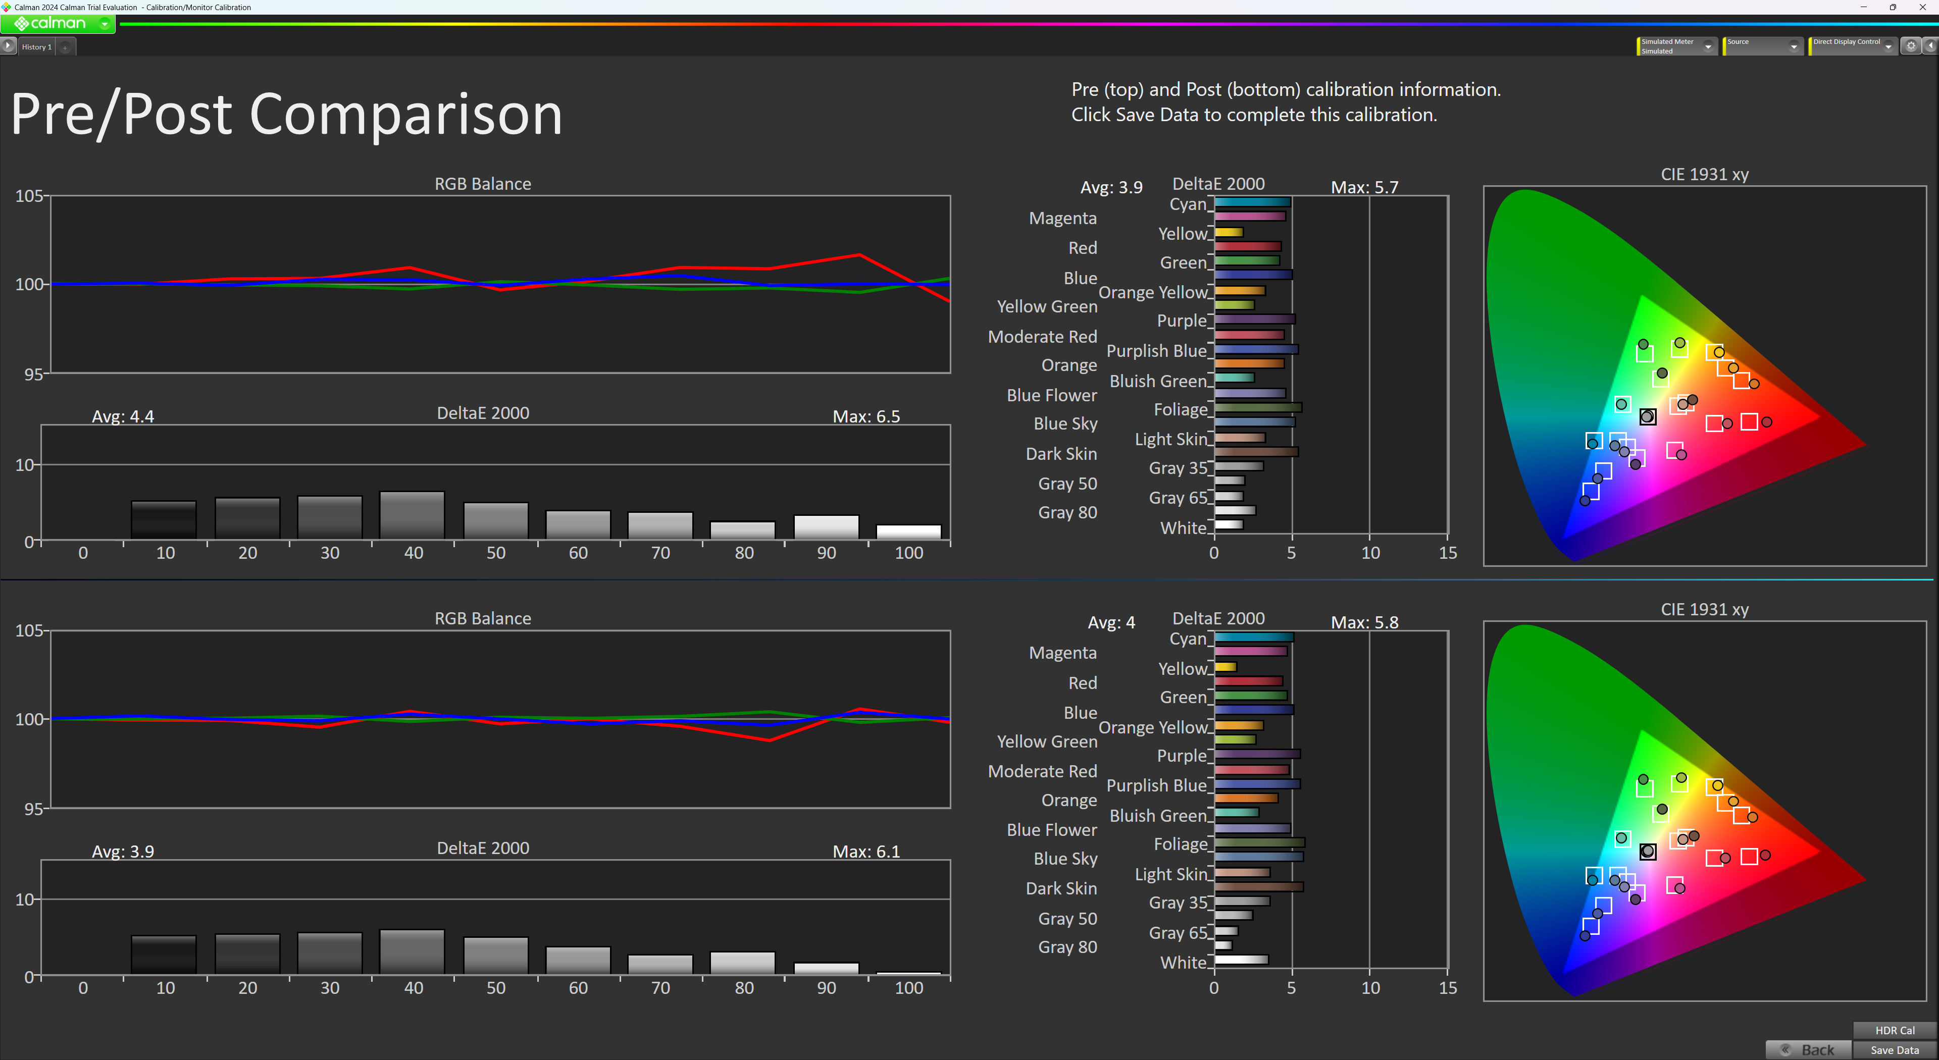Viewport: 1939px width, 1060px height.
Task: Click the top CIE 1931 xy title
Action: click(1704, 174)
